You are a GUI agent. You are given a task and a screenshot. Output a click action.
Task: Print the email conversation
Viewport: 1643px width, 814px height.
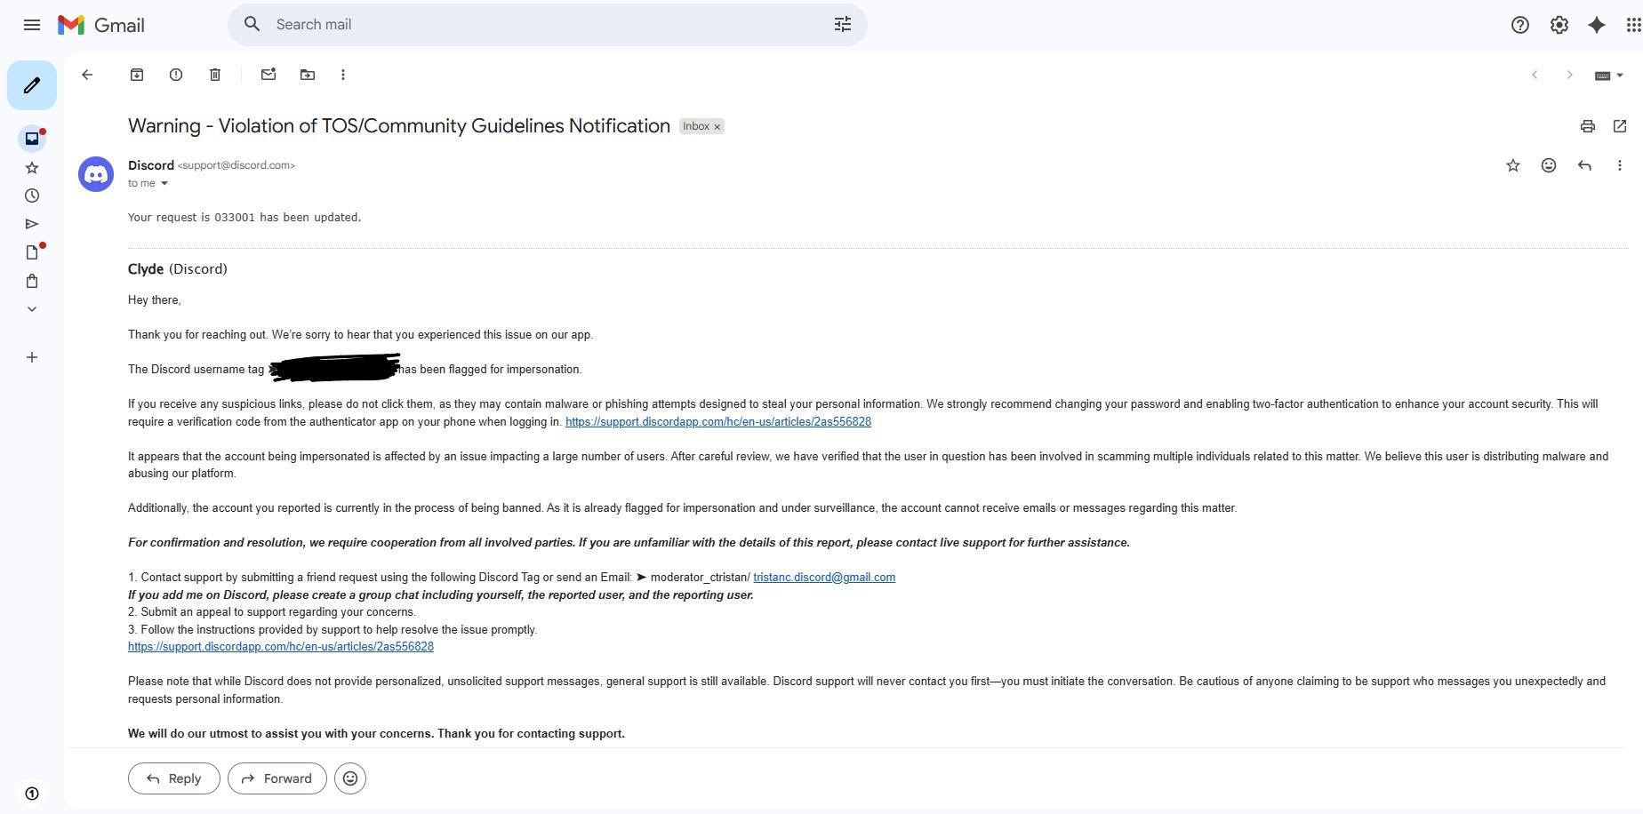(1587, 126)
